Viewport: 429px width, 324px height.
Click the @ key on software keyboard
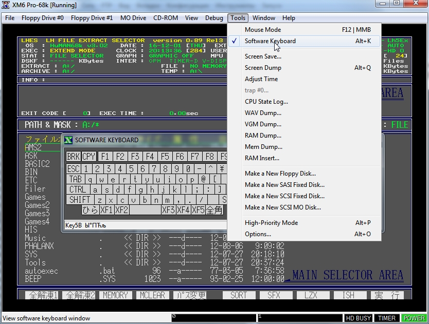203,179
